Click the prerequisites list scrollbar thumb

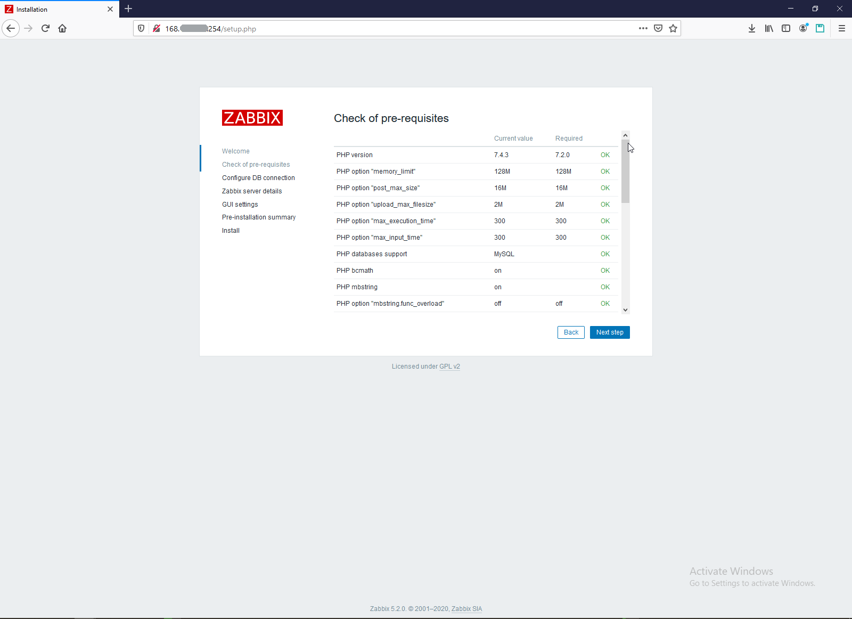pos(626,172)
